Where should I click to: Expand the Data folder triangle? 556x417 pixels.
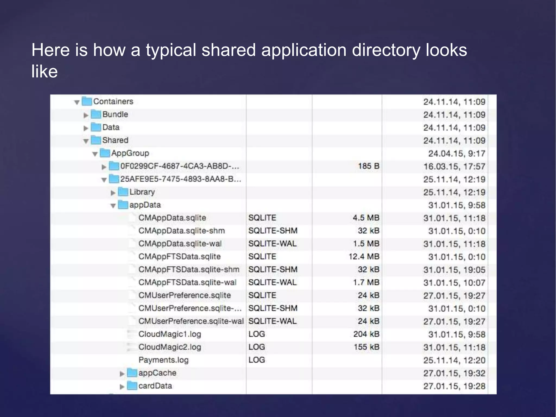(86, 128)
